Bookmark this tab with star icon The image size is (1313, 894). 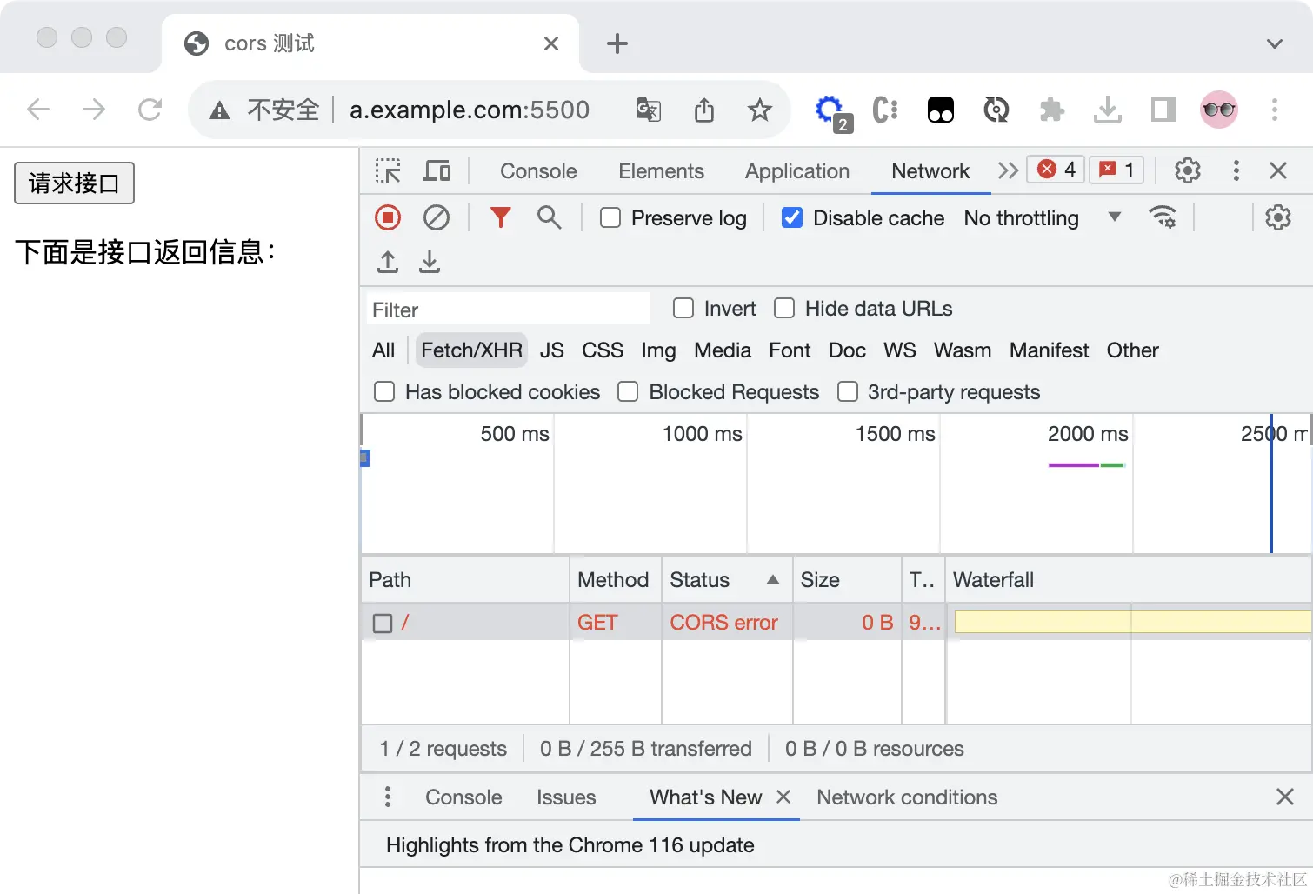point(760,110)
